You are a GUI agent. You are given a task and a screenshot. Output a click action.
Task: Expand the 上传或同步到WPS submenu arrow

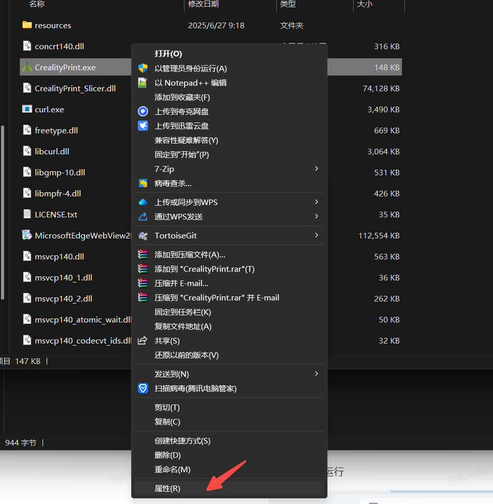tap(317, 202)
